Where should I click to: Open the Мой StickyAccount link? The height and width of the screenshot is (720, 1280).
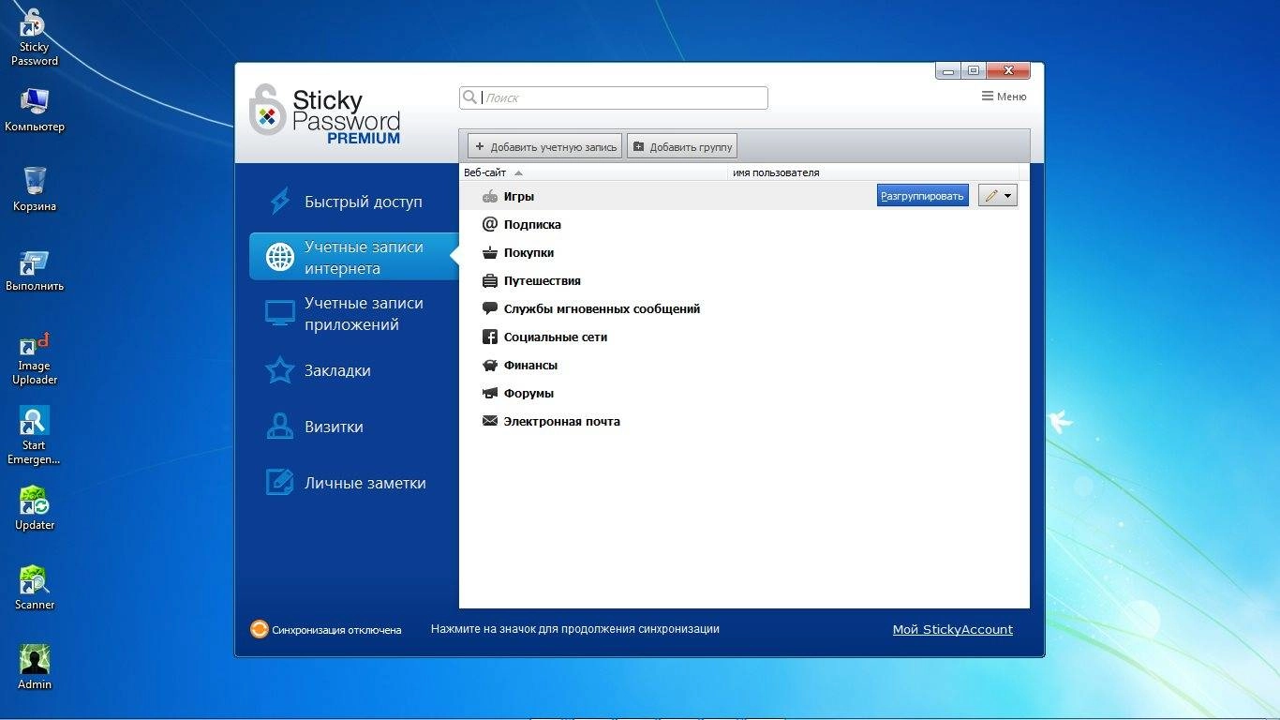952,629
